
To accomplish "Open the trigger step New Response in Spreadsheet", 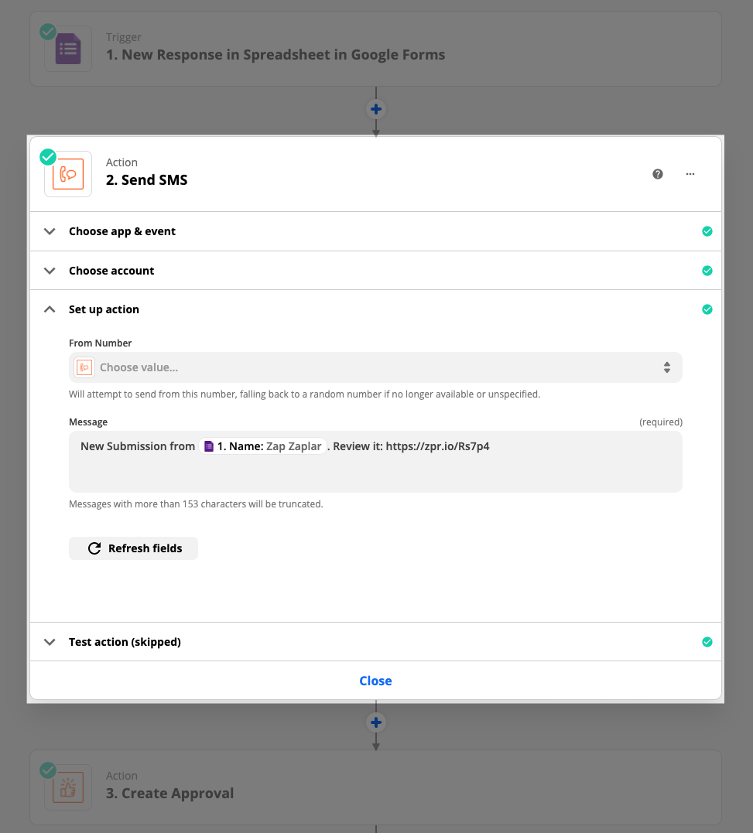I will pyautogui.click(x=375, y=49).
